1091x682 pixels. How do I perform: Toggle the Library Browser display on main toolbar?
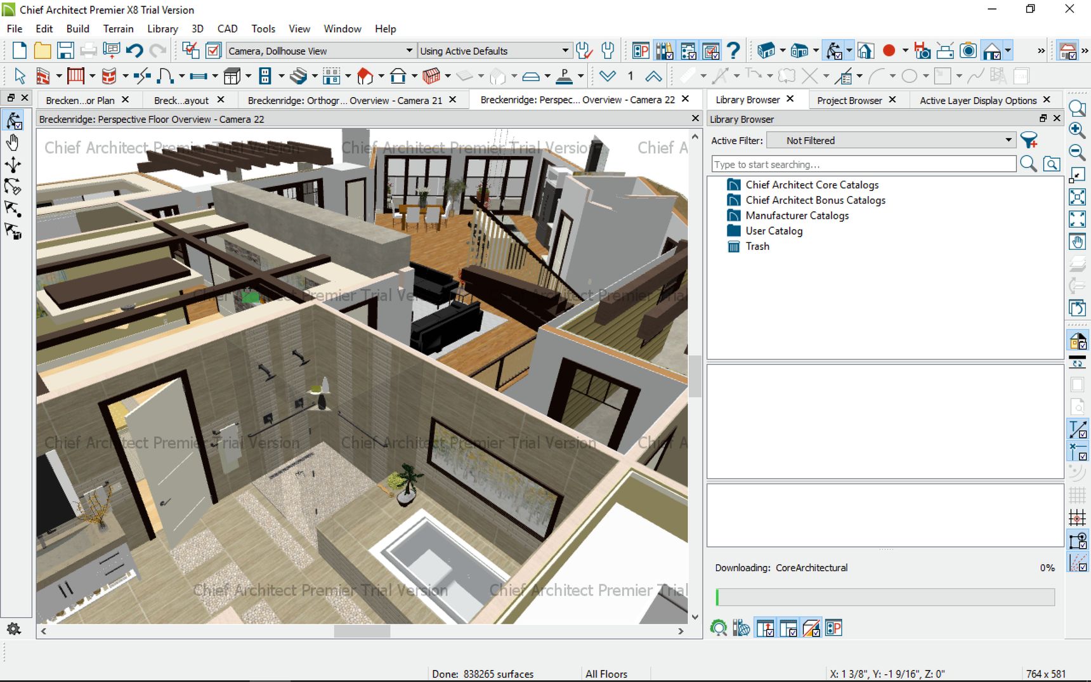coord(665,51)
